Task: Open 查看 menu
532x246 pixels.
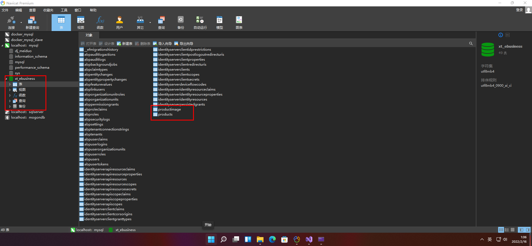Action: (x=32, y=10)
